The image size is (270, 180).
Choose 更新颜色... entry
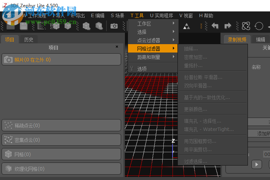tap(212, 109)
